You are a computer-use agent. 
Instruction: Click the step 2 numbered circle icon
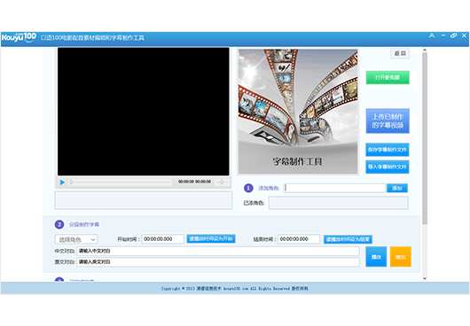pyautogui.click(x=59, y=224)
